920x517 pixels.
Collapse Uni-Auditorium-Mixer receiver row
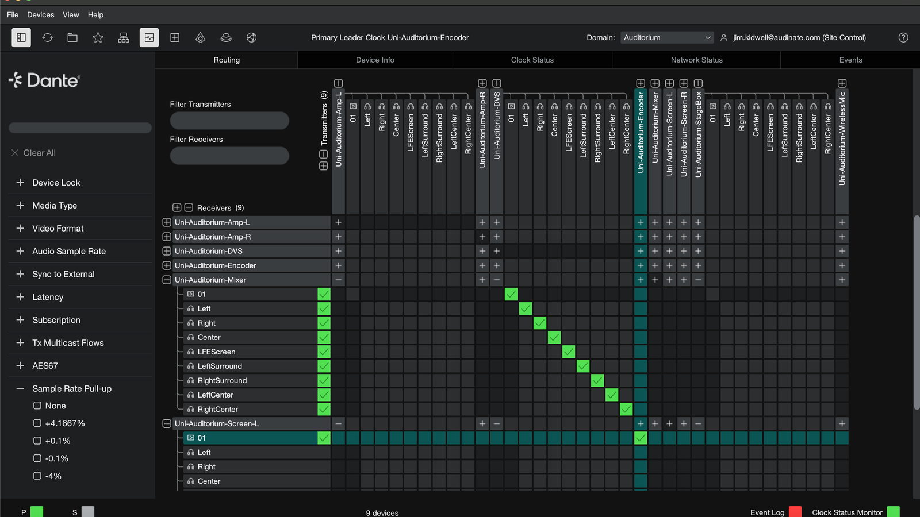[167, 280]
